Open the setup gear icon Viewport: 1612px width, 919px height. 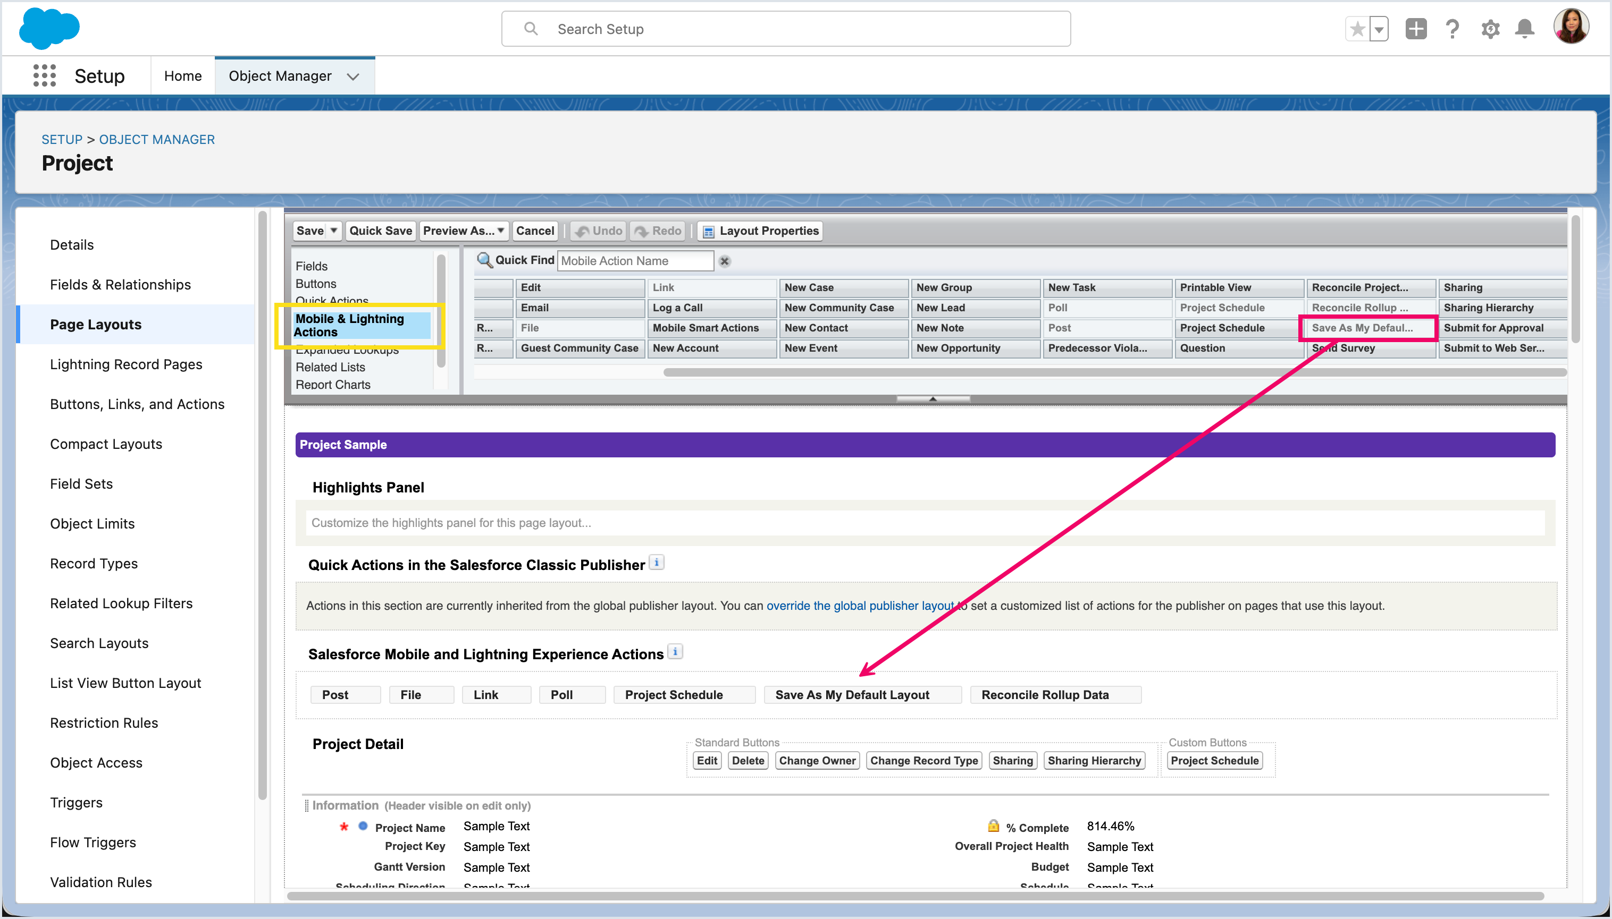1490,29
